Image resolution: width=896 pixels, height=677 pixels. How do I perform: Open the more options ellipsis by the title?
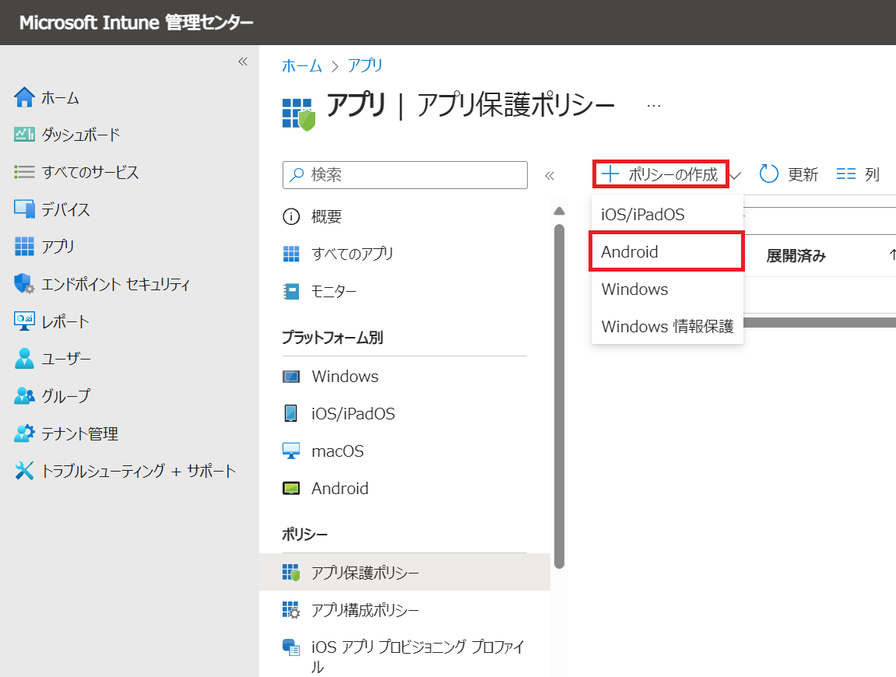point(654,106)
